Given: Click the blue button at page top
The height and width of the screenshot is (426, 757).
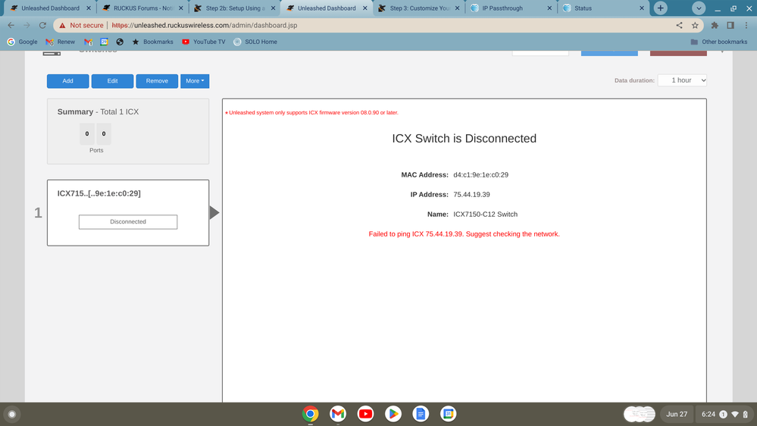Looking at the screenshot, I should (x=609, y=53).
